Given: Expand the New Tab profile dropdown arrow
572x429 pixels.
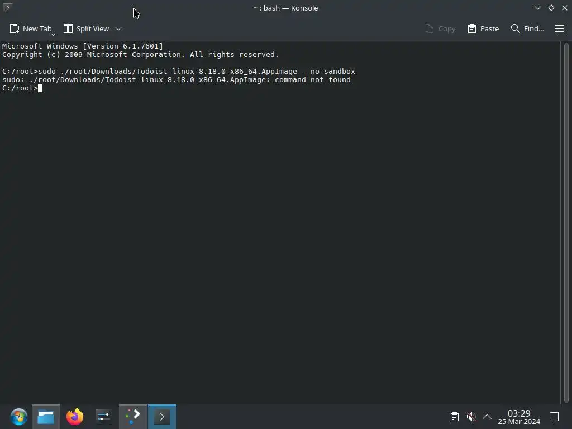Looking at the screenshot, I should (x=53, y=35).
